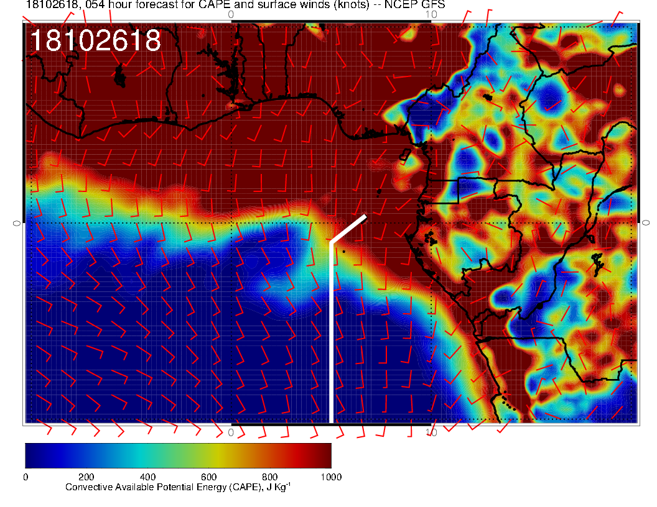
Task: Click the Convective Available Potential Energy caption
Action: pos(177,488)
